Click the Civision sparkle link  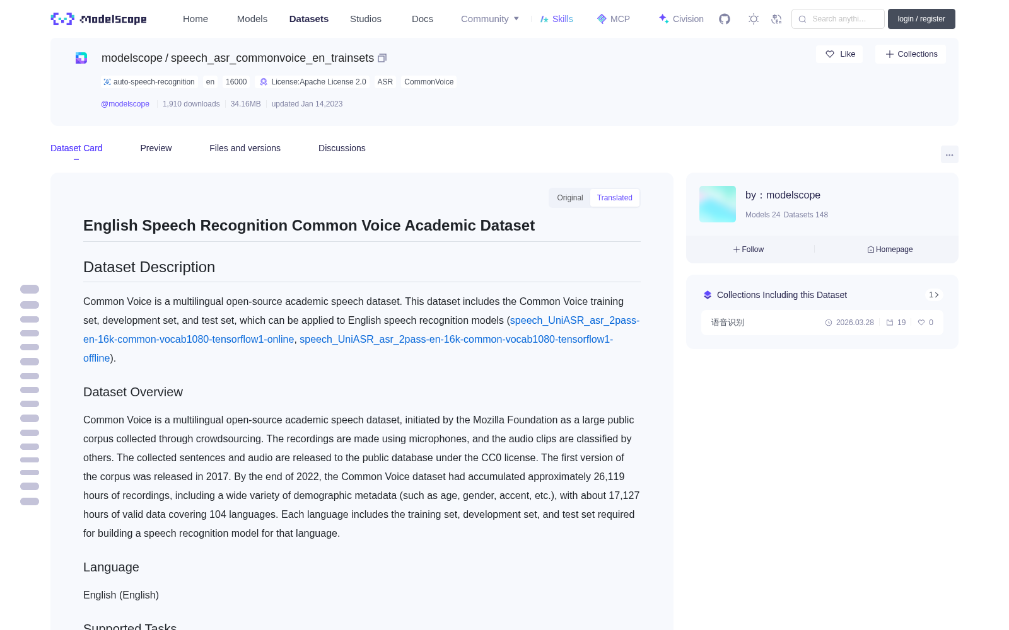tap(681, 19)
